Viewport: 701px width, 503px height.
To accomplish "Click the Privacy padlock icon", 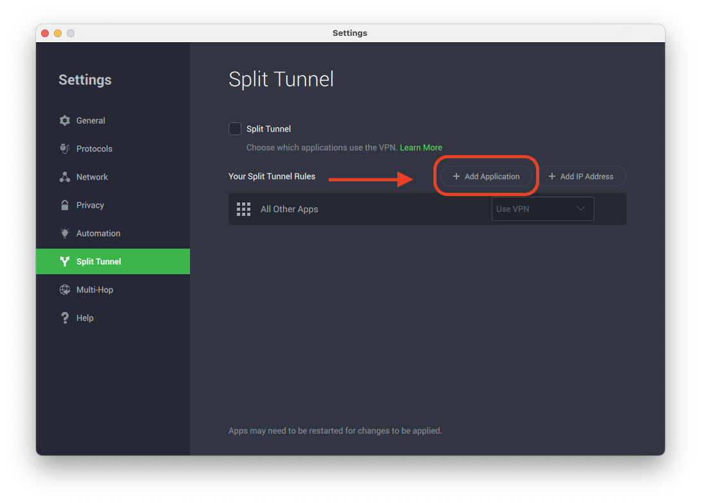I will [65, 205].
